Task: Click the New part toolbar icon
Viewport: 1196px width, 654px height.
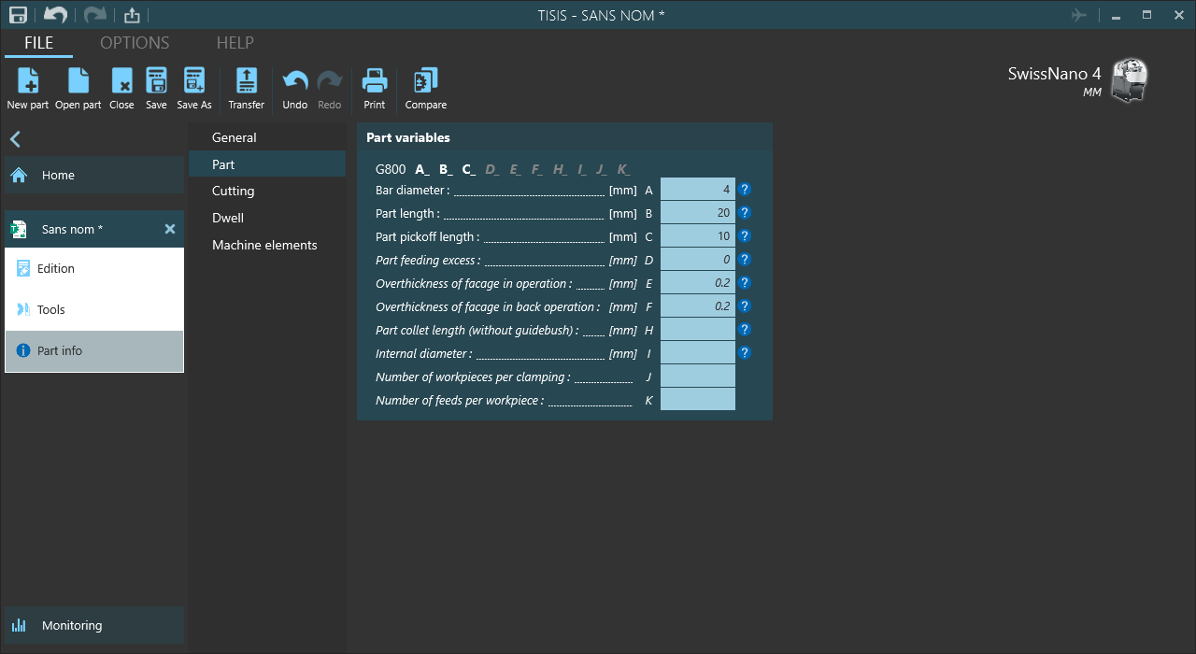Action: point(27,82)
